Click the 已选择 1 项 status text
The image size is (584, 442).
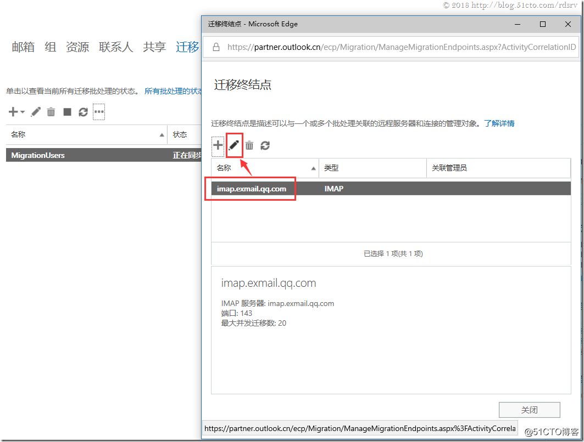coord(393,253)
